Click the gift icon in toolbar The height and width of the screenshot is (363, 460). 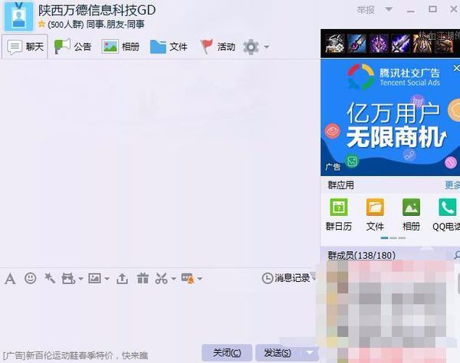coord(143,278)
